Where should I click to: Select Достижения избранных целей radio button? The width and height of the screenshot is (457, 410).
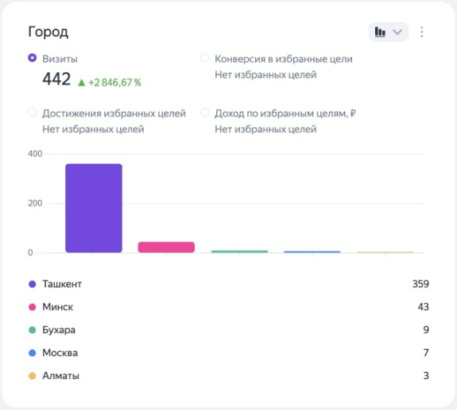[33, 113]
